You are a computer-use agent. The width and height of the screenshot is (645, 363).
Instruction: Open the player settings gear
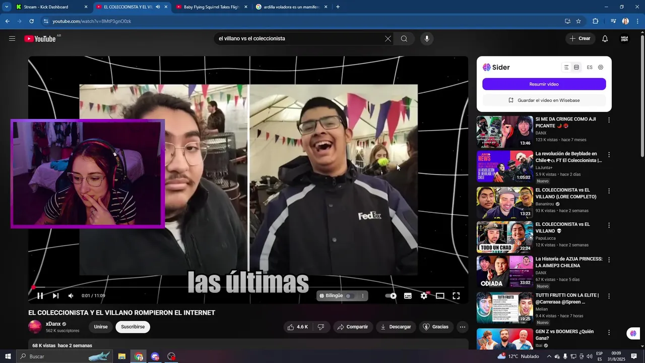tap(424, 296)
